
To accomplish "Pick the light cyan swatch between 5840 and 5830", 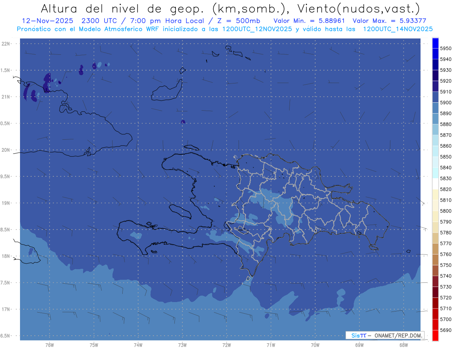I will (435, 173).
